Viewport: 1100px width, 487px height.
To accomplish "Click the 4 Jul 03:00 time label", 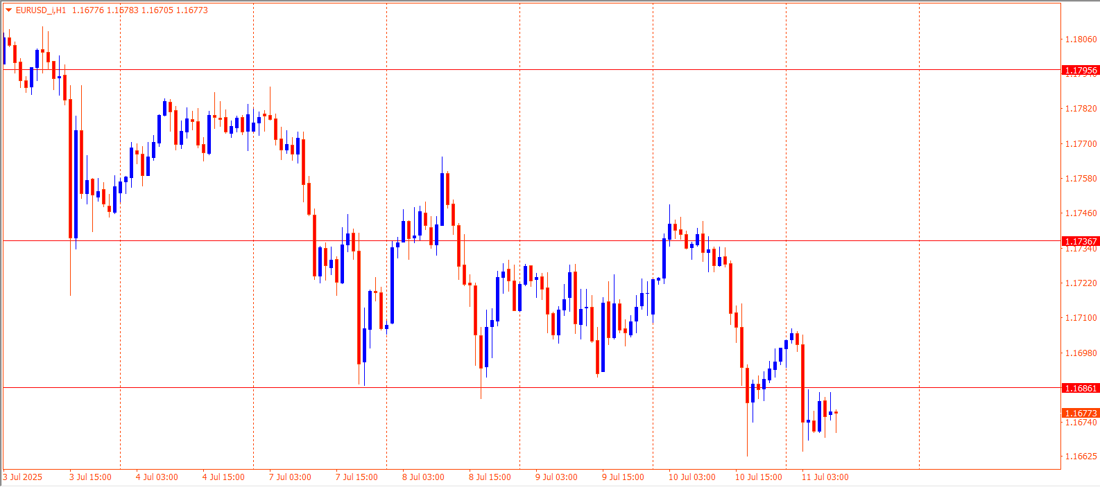I will click(x=157, y=477).
